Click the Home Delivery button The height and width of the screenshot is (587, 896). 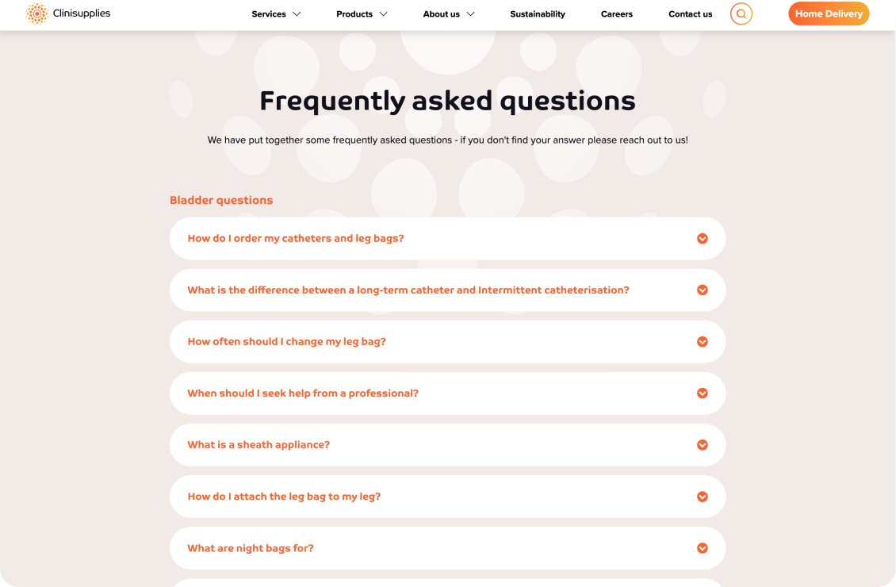pyautogui.click(x=829, y=13)
